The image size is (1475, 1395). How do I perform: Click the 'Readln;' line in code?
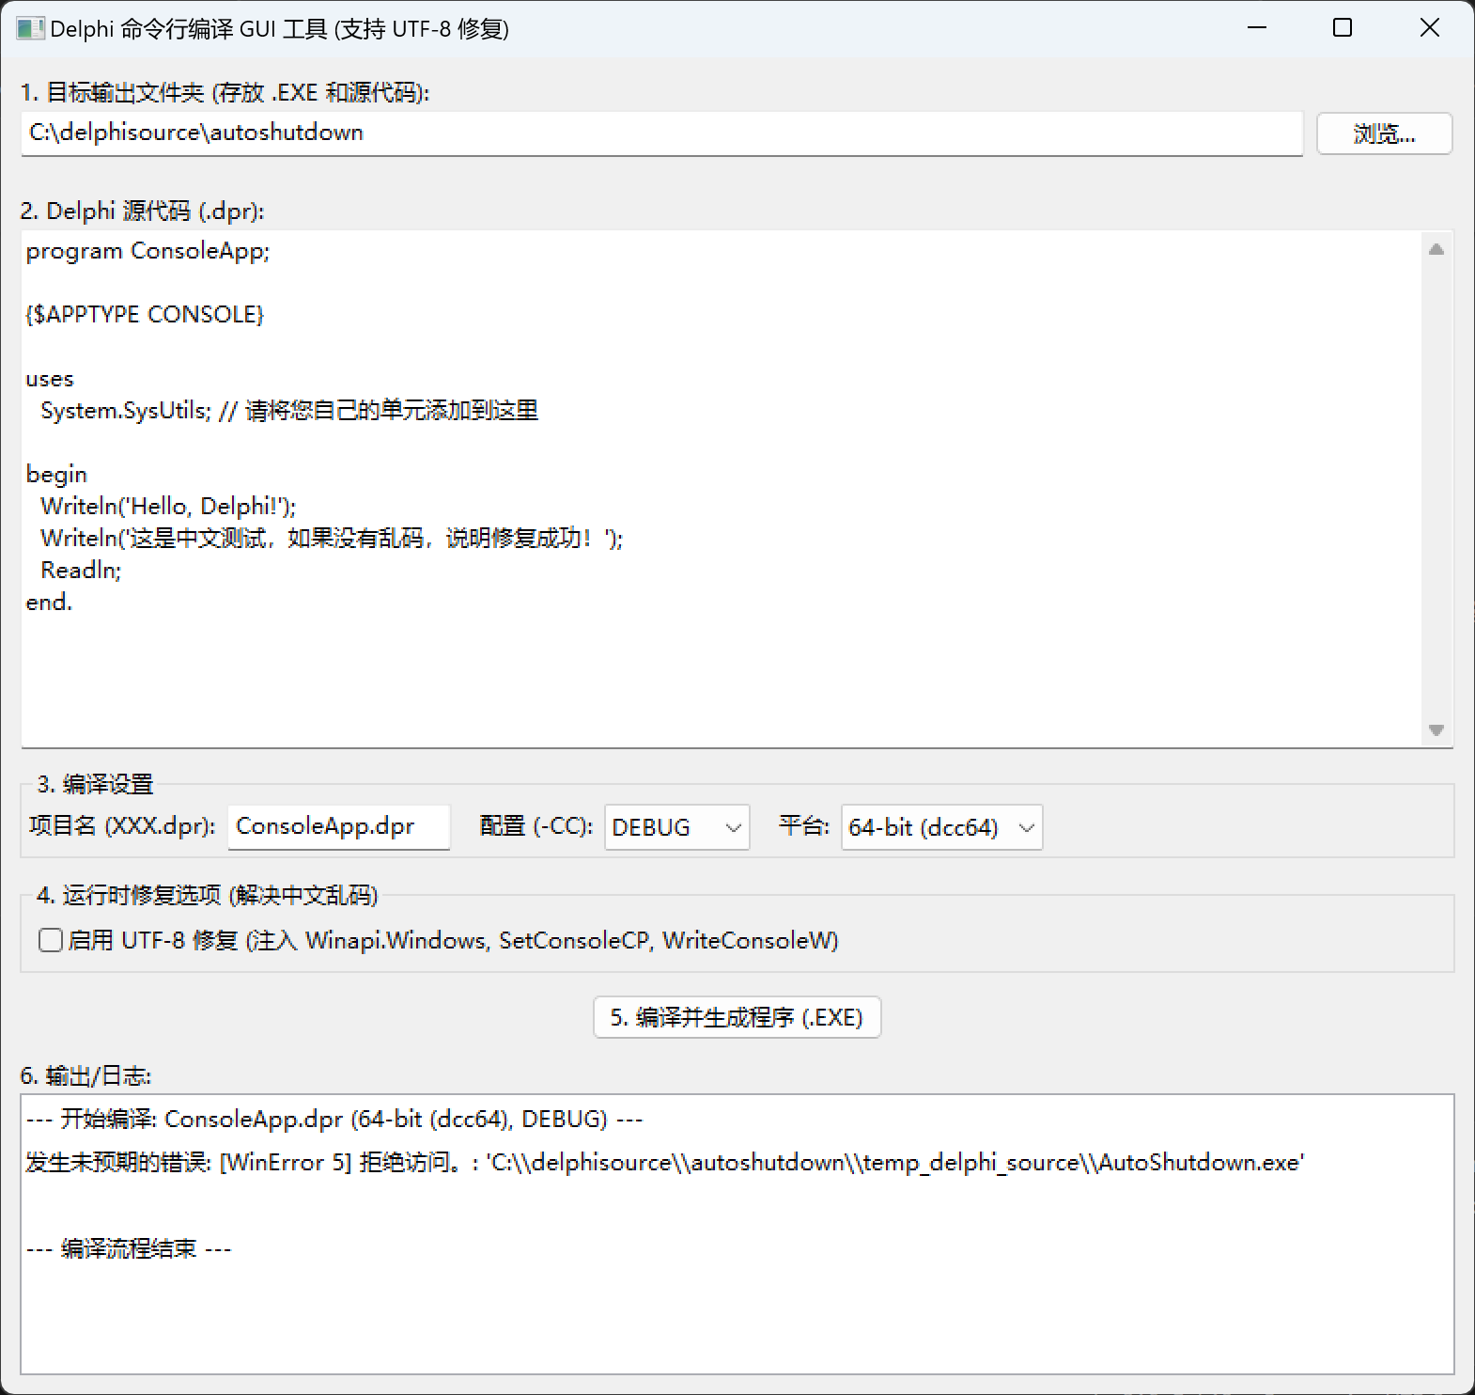[81, 571]
